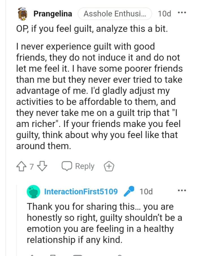Open the reply comment icon

coord(67,166)
